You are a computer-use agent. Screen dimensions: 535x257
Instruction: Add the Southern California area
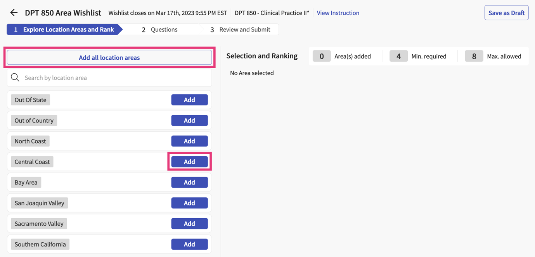(189, 244)
